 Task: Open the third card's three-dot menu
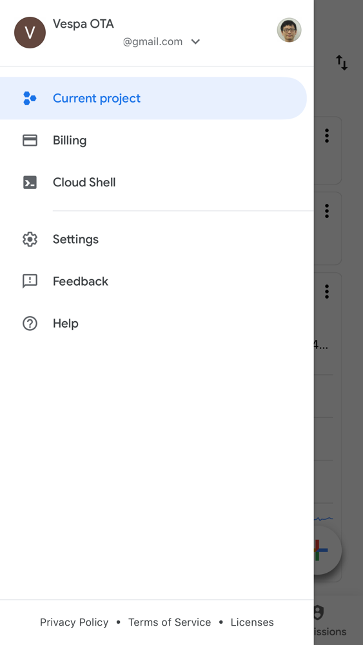pos(327,292)
